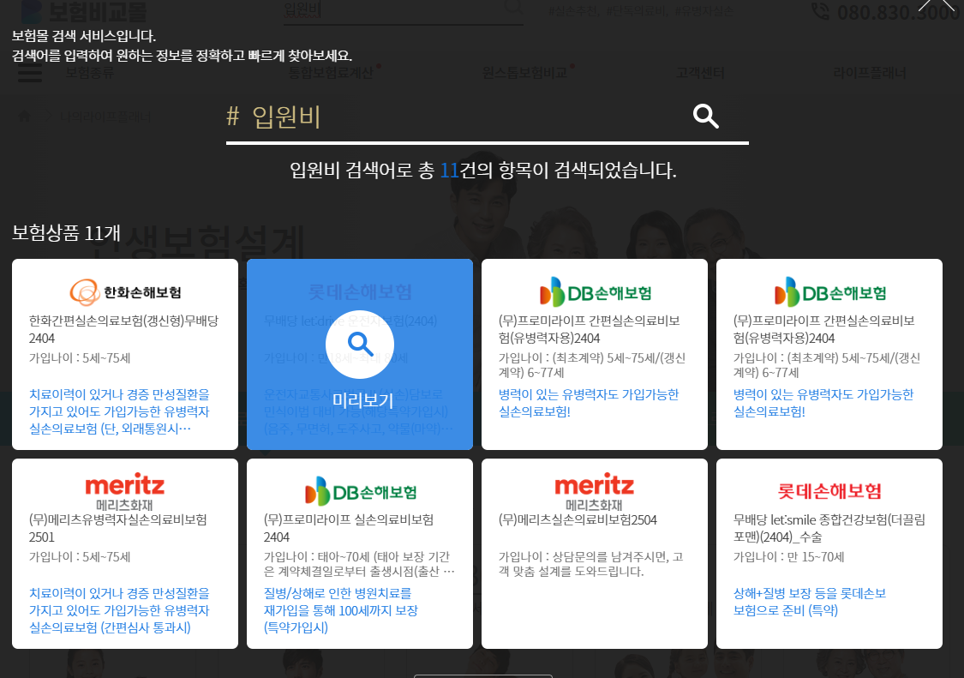
Task: Open (무)메리츠실손의료비보험2504 title
Action: (x=578, y=520)
